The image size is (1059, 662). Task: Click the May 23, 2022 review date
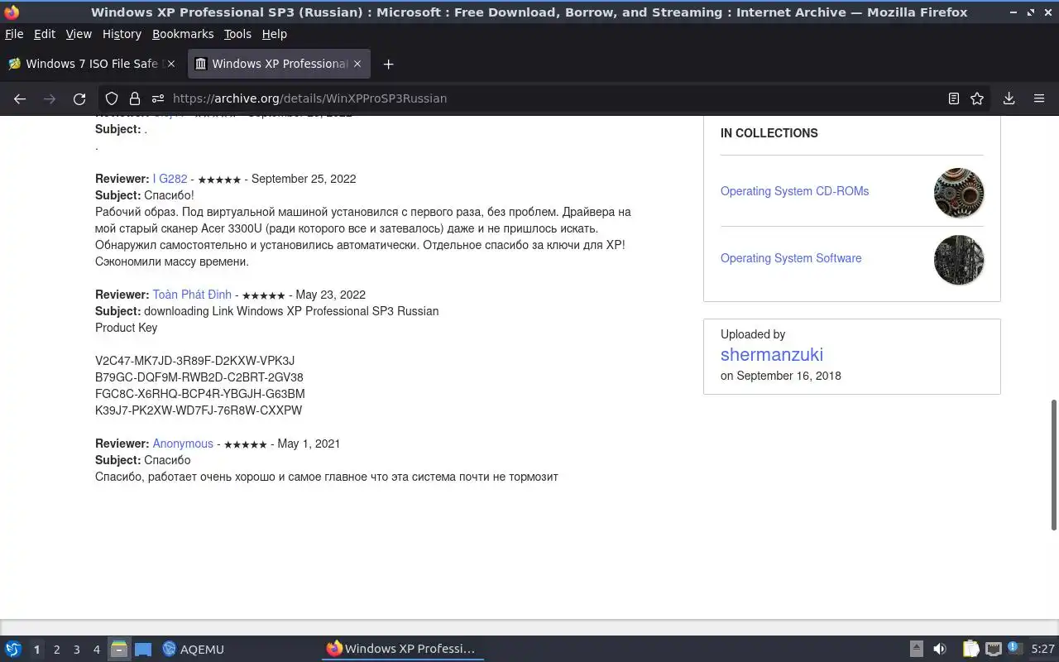click(x=330, y=295)
